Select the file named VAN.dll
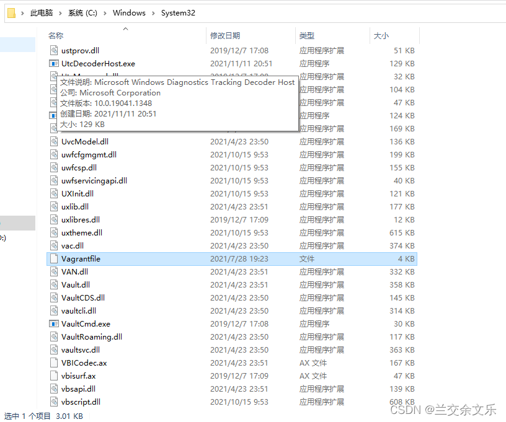This screenshot has width=506, height=422. [x=74, y=272]
